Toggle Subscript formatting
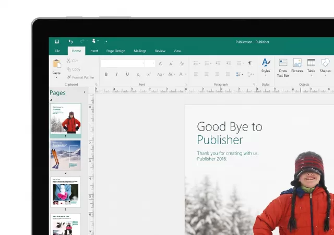Screen dimensions: 334x235 pyautogui.click(x=138, y=75)
